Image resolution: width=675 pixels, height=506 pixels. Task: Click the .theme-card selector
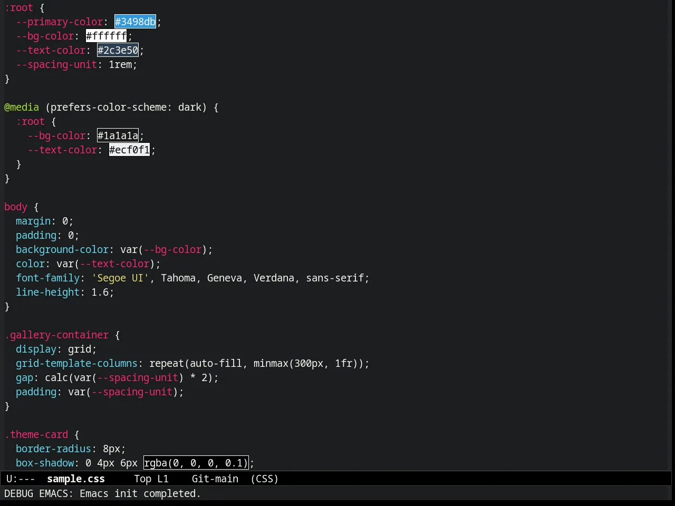(36, 434)
